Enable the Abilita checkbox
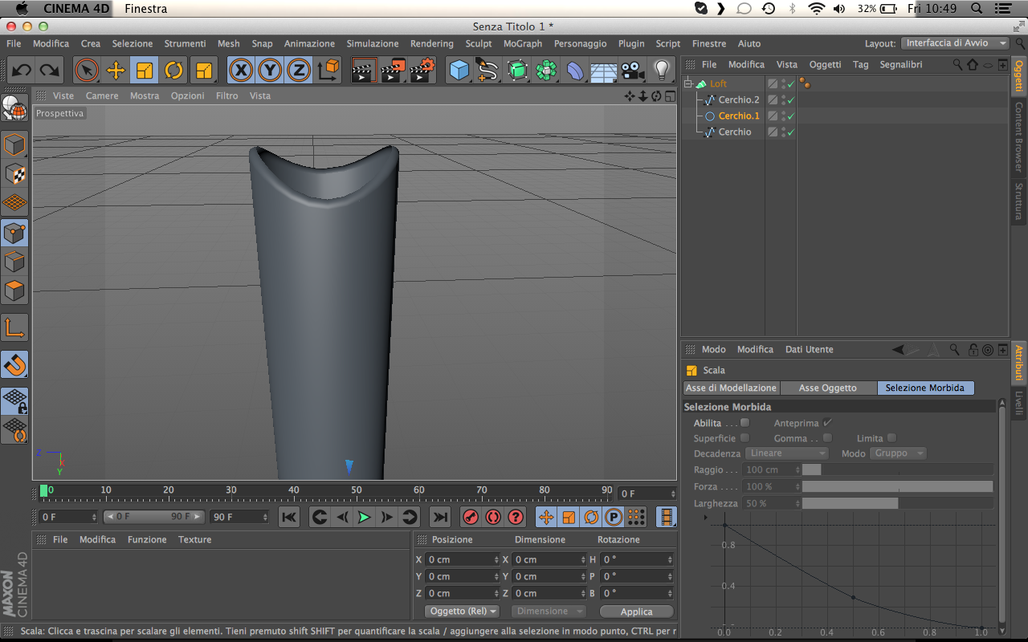1028x642 pixels. pyautogui.click(x=744, y=423)
